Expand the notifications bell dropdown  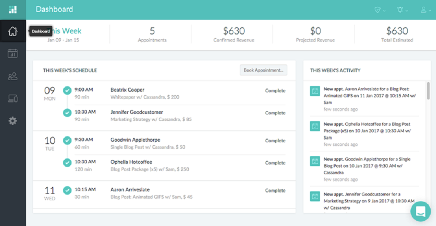tap(402, 10)
